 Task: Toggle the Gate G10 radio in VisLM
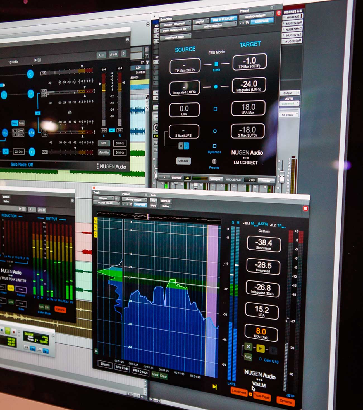[x=260, y=359]
